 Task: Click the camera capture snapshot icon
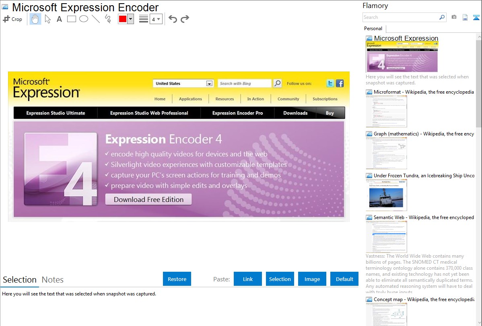(x=454, y=17)
